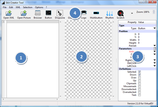Open the File menu
Viewport: 158px width, 107px height.
pyautogui.click(x=5, y=7)
